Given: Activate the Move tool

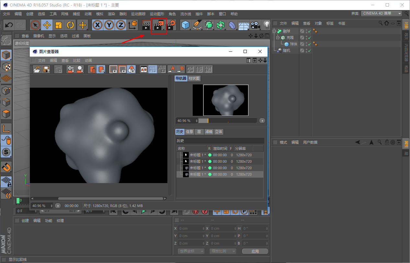Looking at the screenshot, I should (47, 25).
